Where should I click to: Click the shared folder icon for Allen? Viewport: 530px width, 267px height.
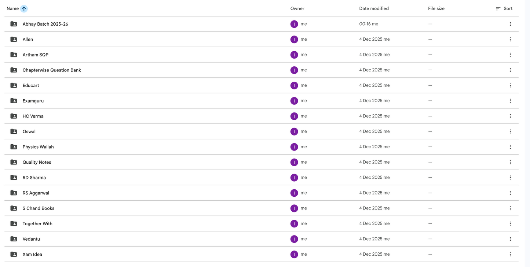pyautogui.click(x=14, y=39)
